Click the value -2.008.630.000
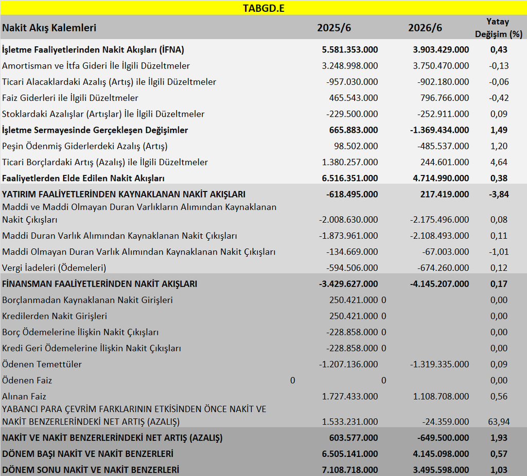 348,220
